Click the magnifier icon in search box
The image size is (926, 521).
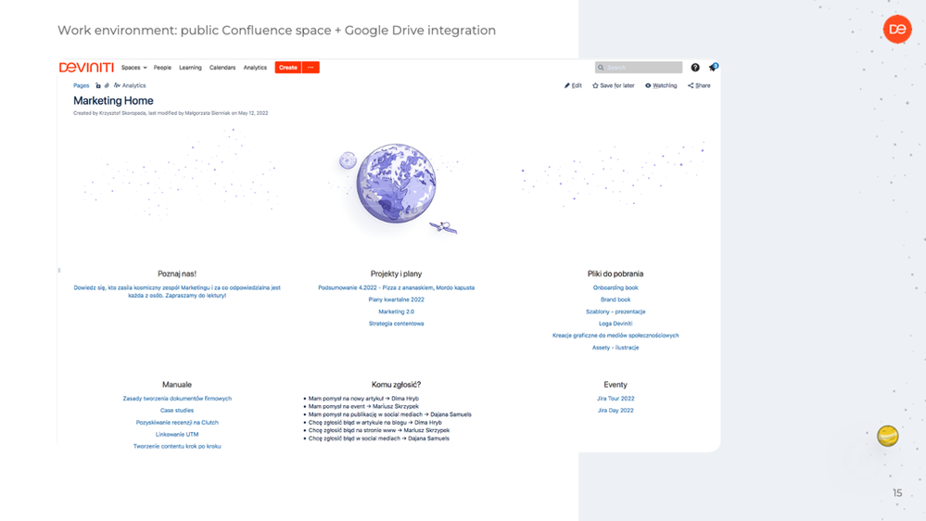(x=602, y=68)
